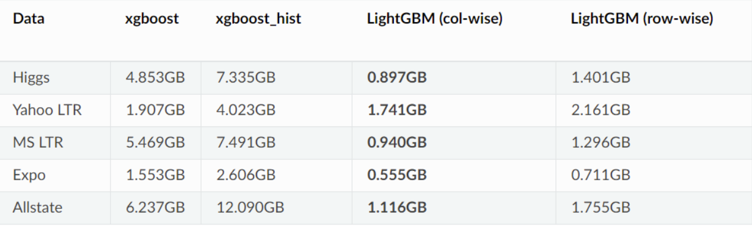The image size is (752, 226).
Task: Click the Data column header
Action: click(x=28, y=19)
